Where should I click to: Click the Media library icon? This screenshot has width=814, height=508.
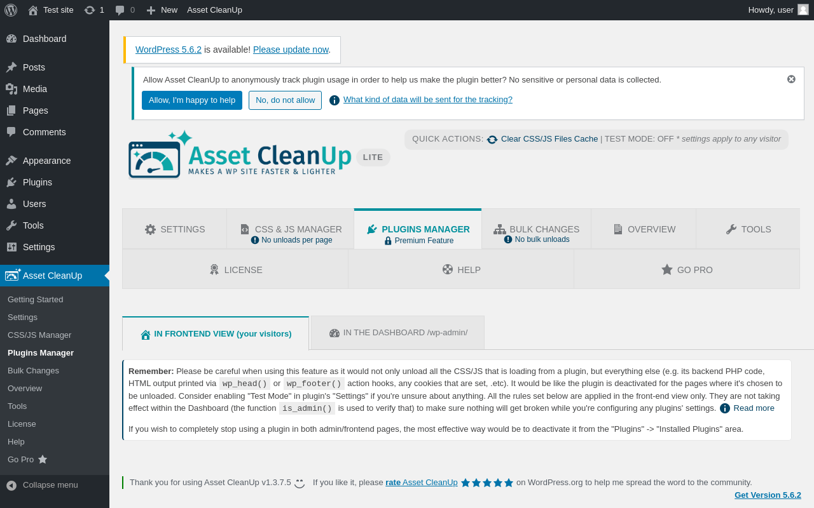tap(11, 89)
